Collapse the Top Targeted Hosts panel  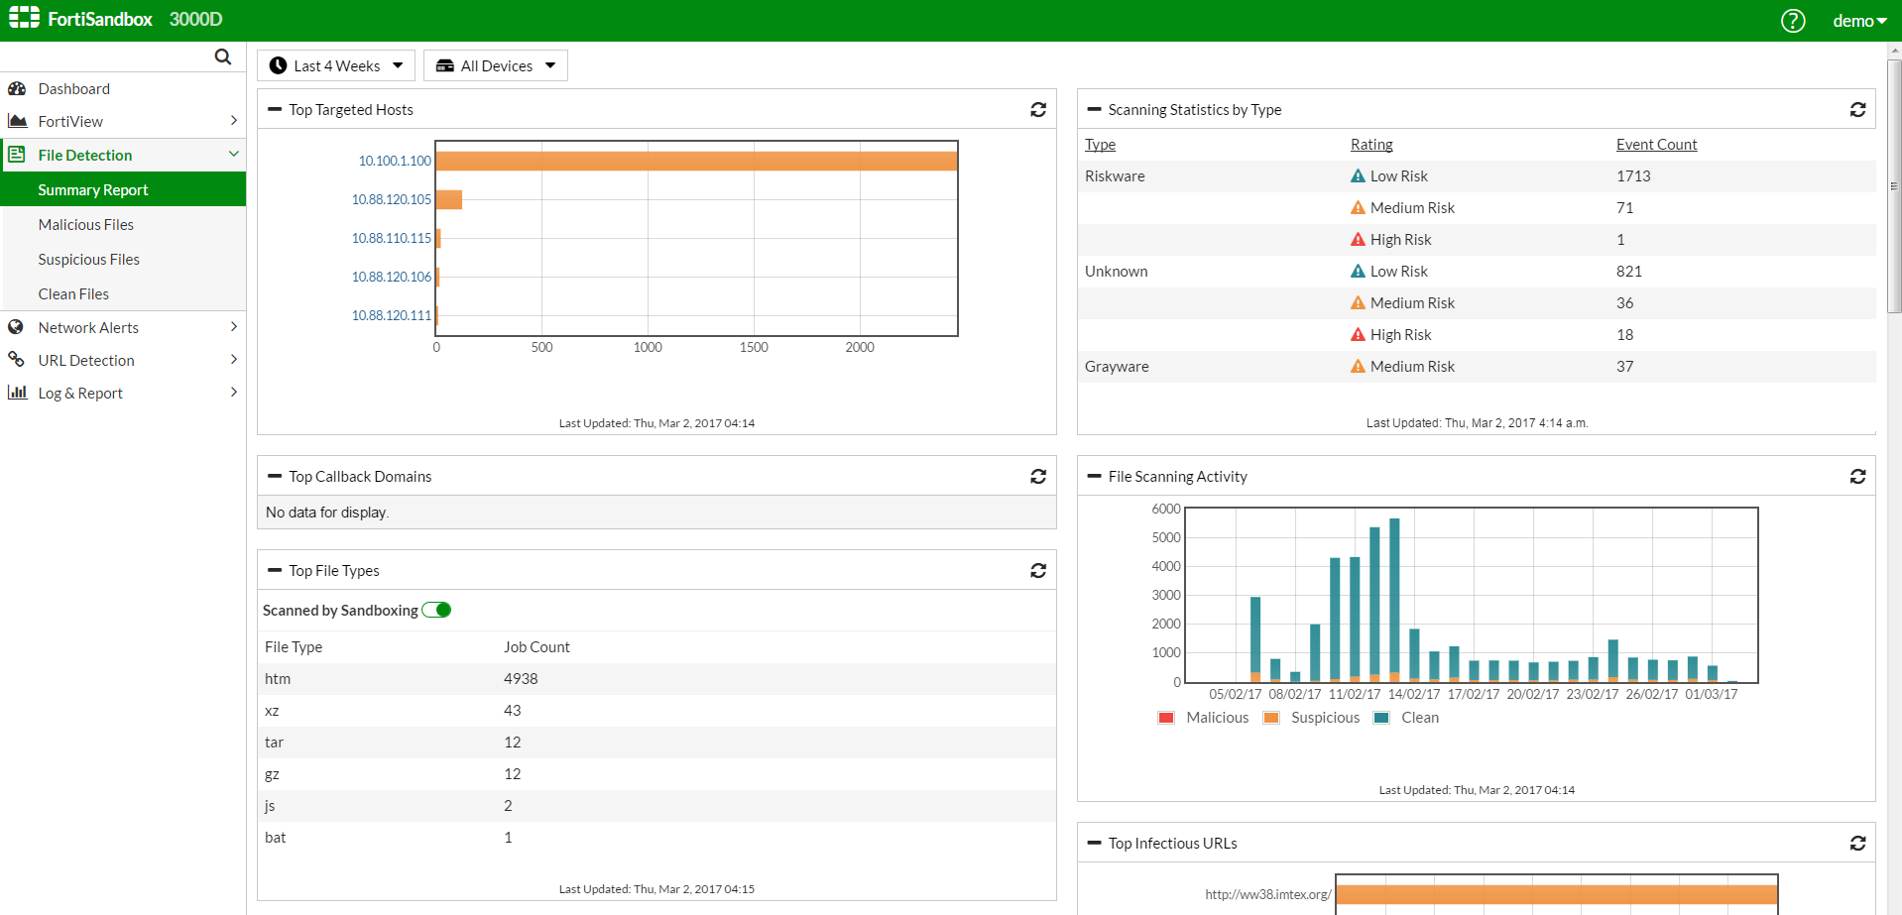pos(275,110)
